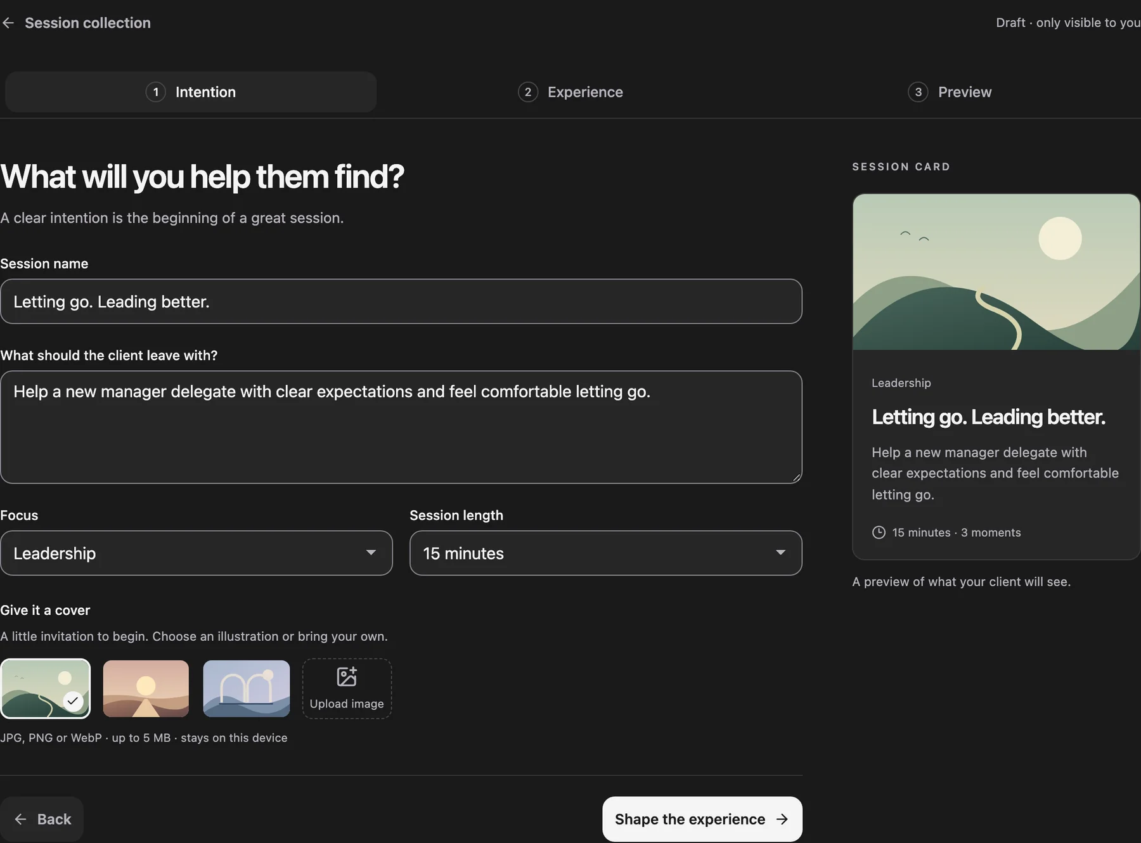
Task: Click the clock icon in session card
Action: [879, 532]
